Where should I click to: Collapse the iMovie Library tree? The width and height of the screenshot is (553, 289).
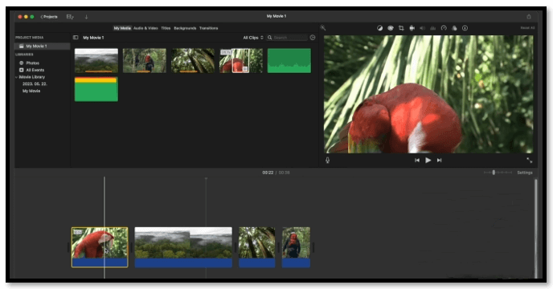click(x=16, y=77)
